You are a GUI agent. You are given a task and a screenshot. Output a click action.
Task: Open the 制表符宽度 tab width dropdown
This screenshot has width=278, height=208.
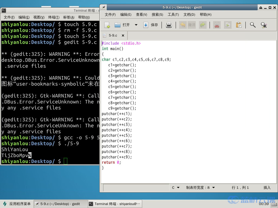click(200, 187)
